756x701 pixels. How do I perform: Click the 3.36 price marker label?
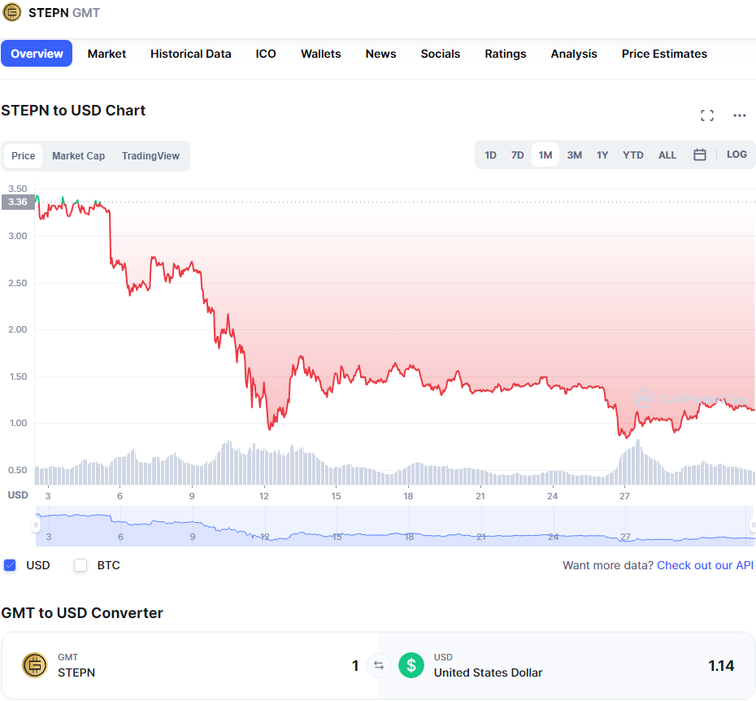tap(18, 202)
